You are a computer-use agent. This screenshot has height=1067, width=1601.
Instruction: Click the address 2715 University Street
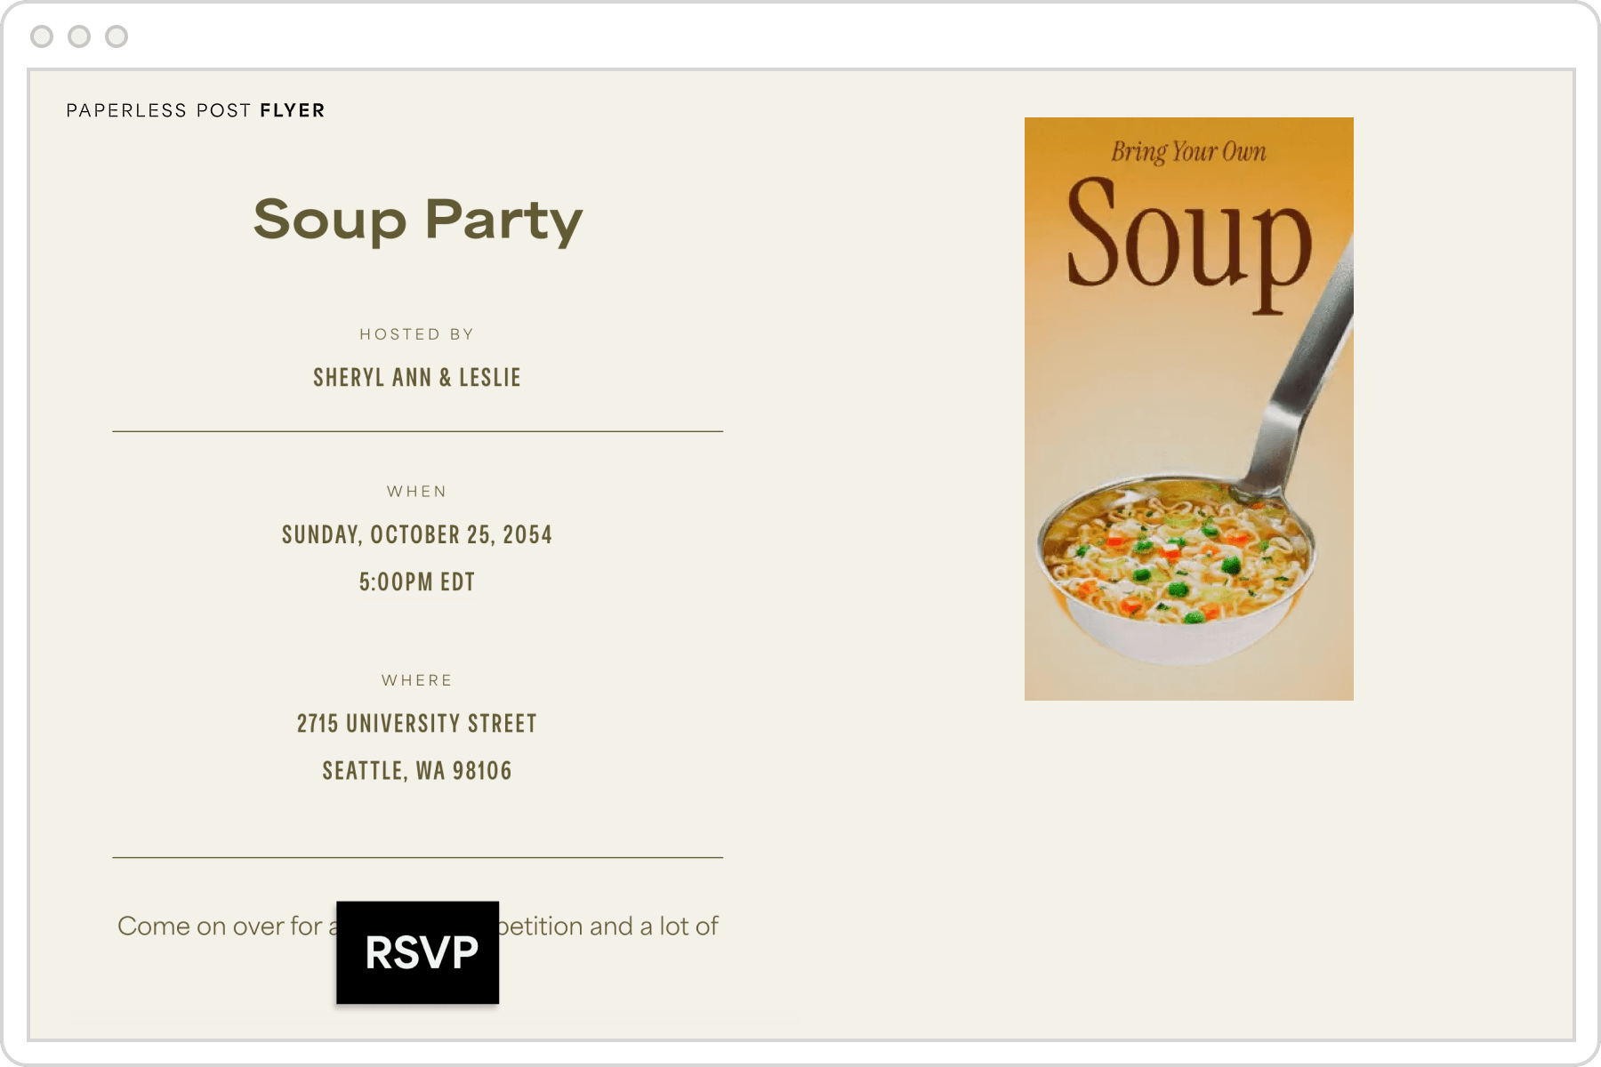point(416,724)
